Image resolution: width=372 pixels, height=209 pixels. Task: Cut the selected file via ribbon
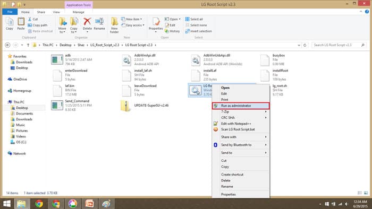[x=33, y=19]
